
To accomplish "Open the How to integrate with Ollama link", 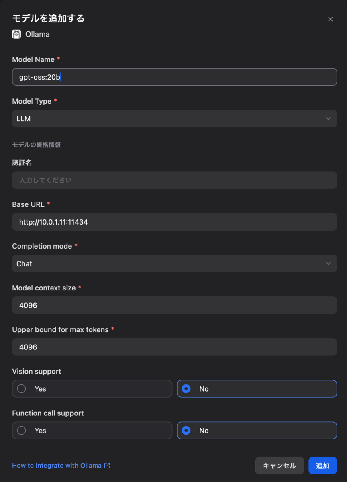I will (x=56, y=465).
